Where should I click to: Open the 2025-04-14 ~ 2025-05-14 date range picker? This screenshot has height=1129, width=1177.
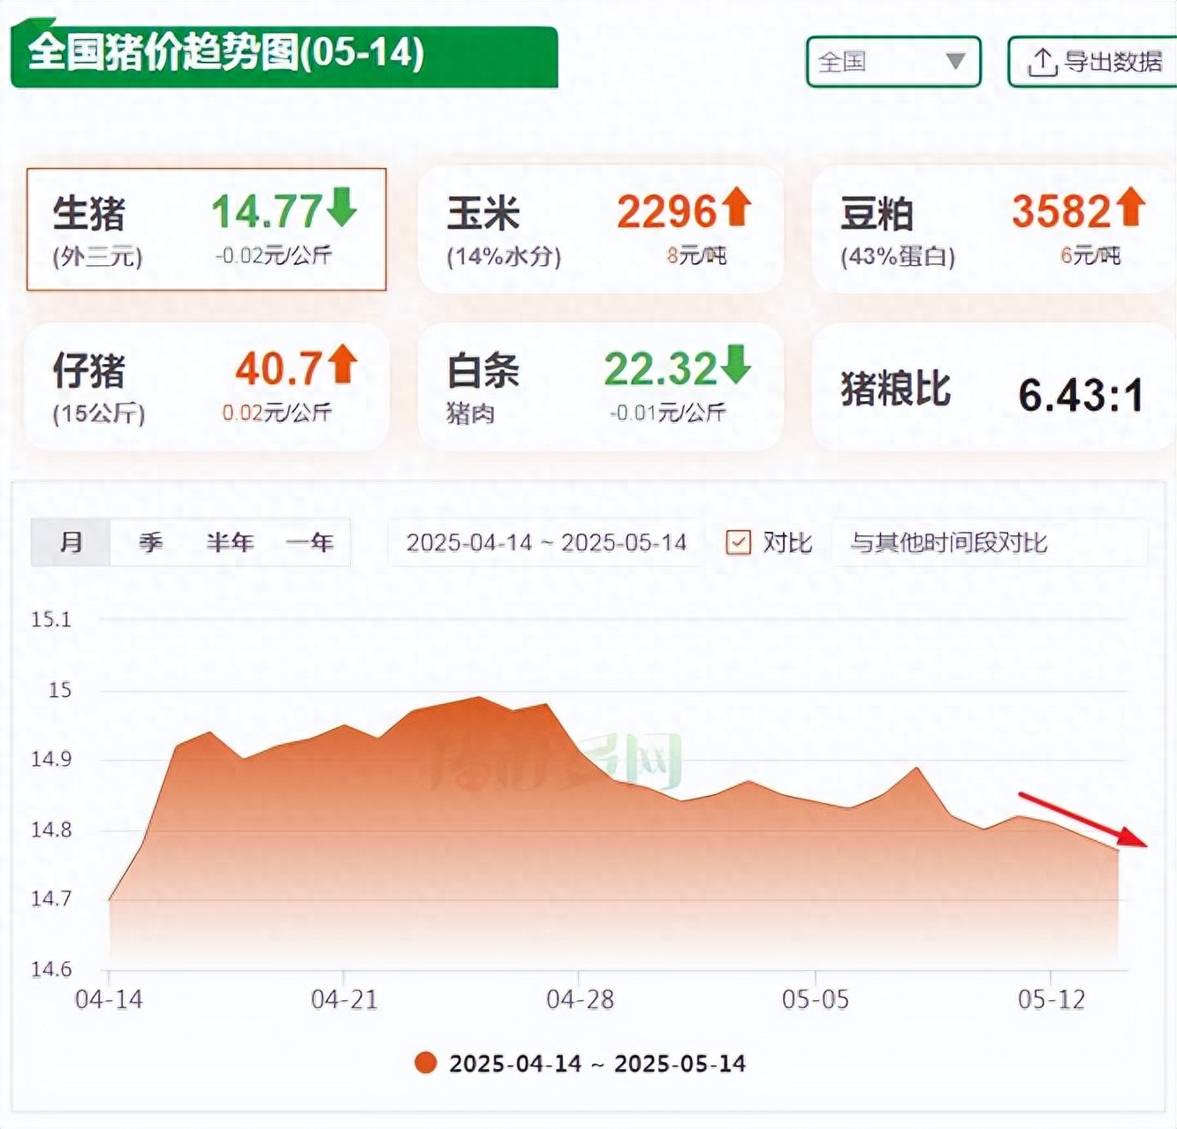click(x=546, y=542)
